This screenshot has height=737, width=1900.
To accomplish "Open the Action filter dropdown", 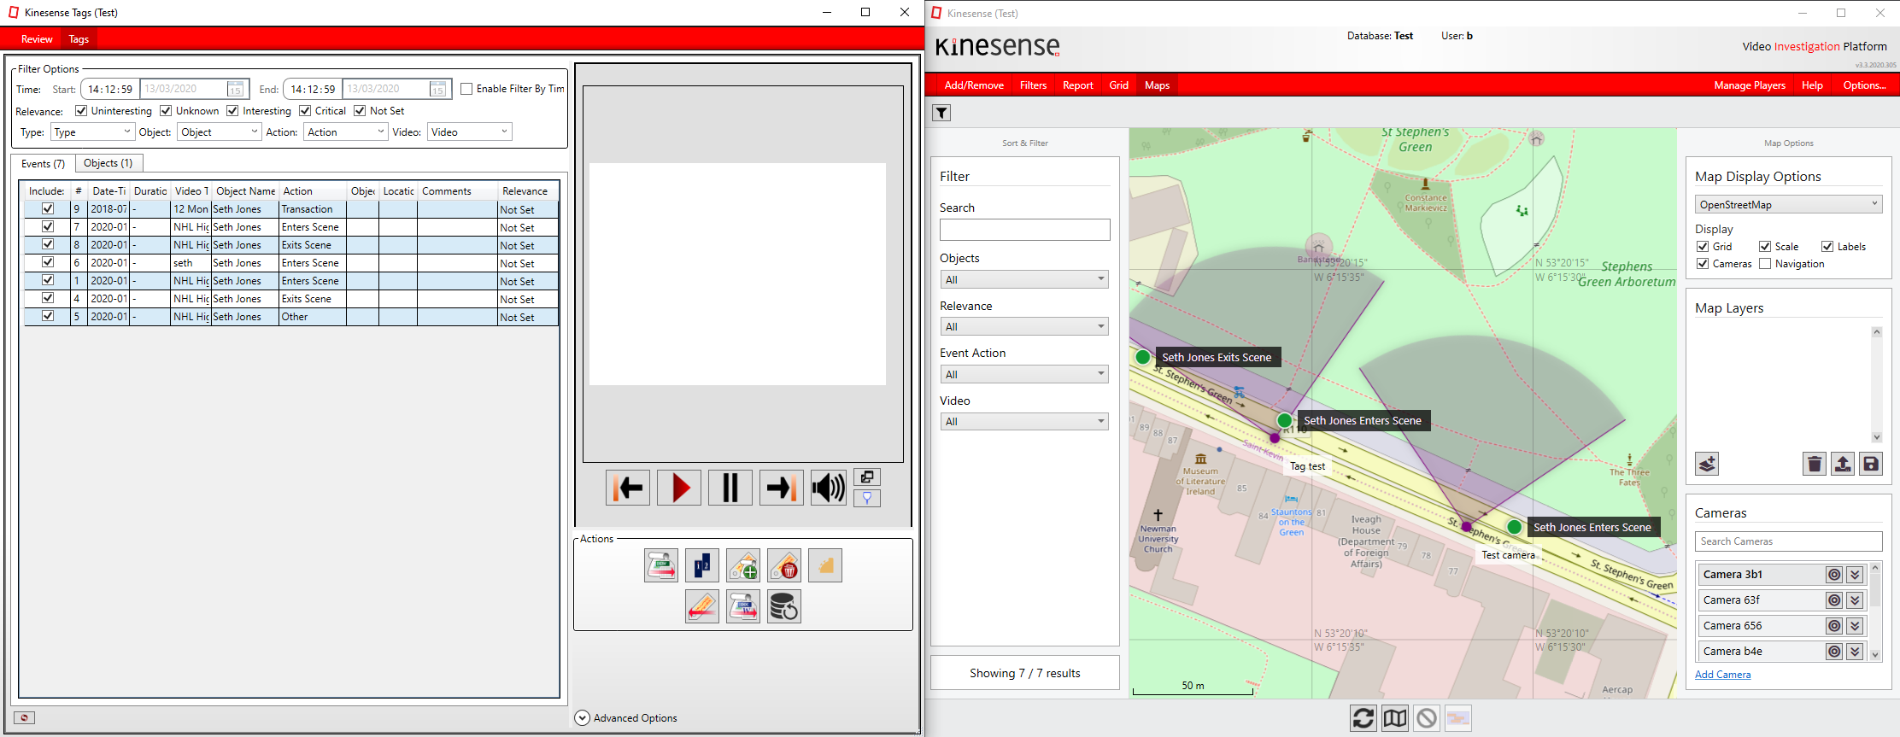I will (x=346, y=132).
